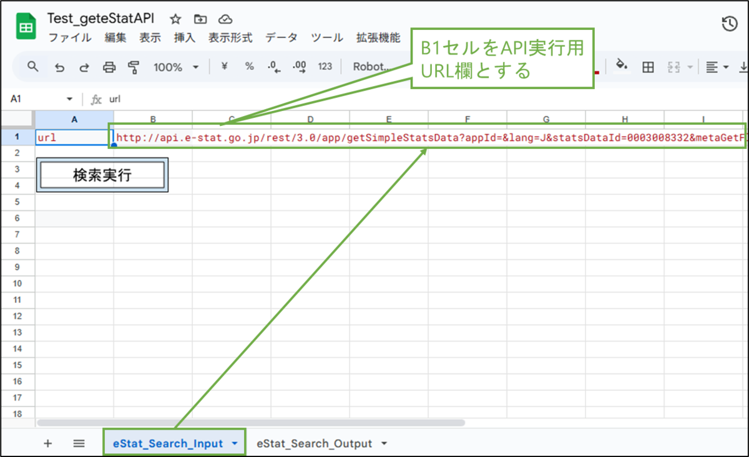
Task: Select cell A1 containing url
Action: pyautogui.click(x=74, y=137)
